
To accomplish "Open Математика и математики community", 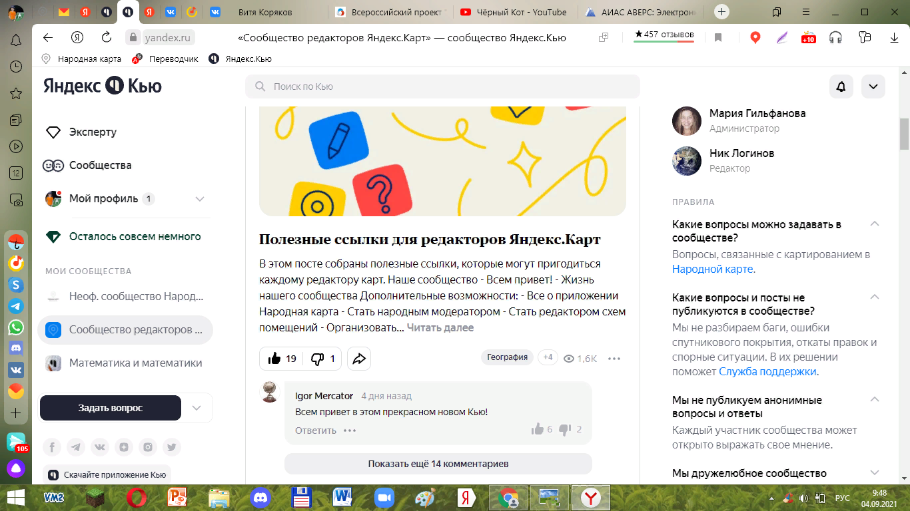I will click(x=125, y=363).
